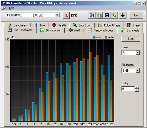Click the MB/s axis label
Screen dimensions: 147x128
point(14,37)
